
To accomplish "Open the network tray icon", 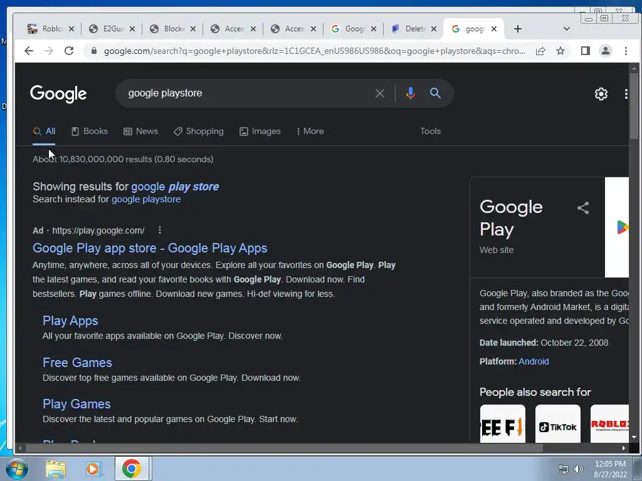I will click(x=564, y=469).
